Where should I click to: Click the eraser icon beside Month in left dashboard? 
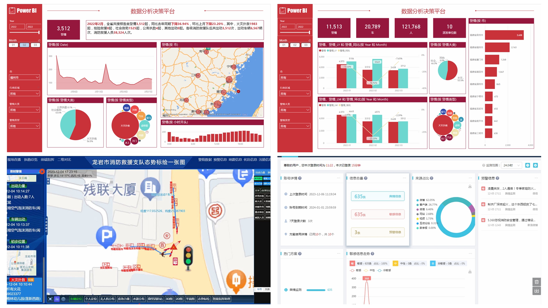tap(39, 40)
